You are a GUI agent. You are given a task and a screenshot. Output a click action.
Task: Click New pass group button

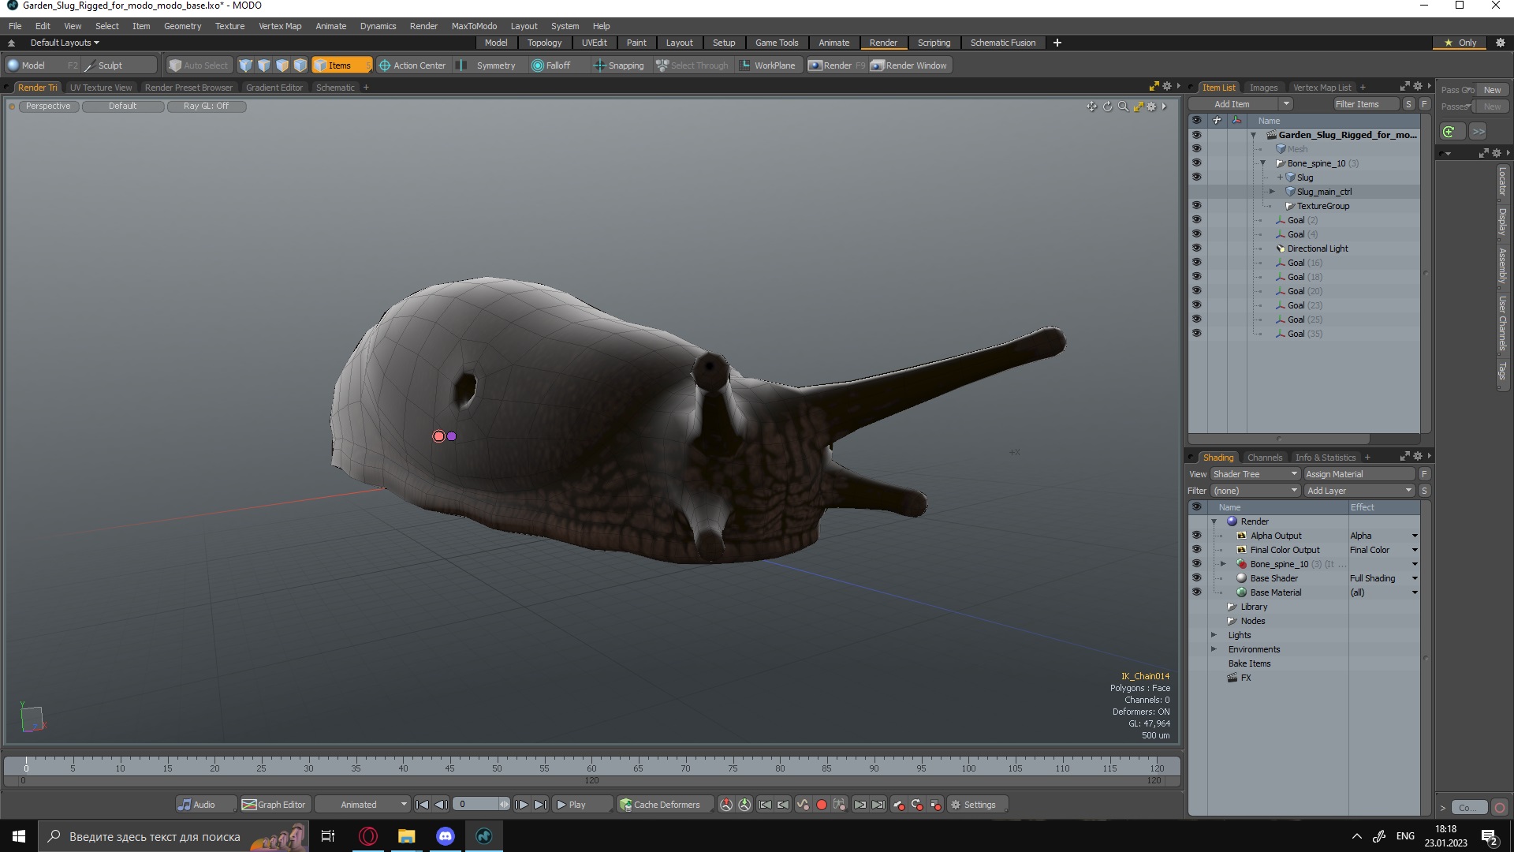click(1492, 90)
